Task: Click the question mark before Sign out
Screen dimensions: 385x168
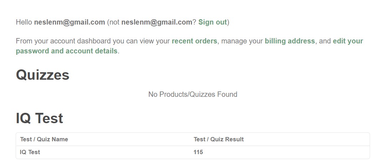Action: point(194,22)
